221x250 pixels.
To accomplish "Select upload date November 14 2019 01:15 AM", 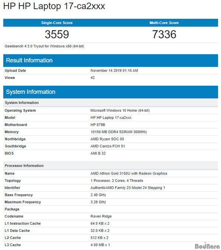I will (114, 71).
